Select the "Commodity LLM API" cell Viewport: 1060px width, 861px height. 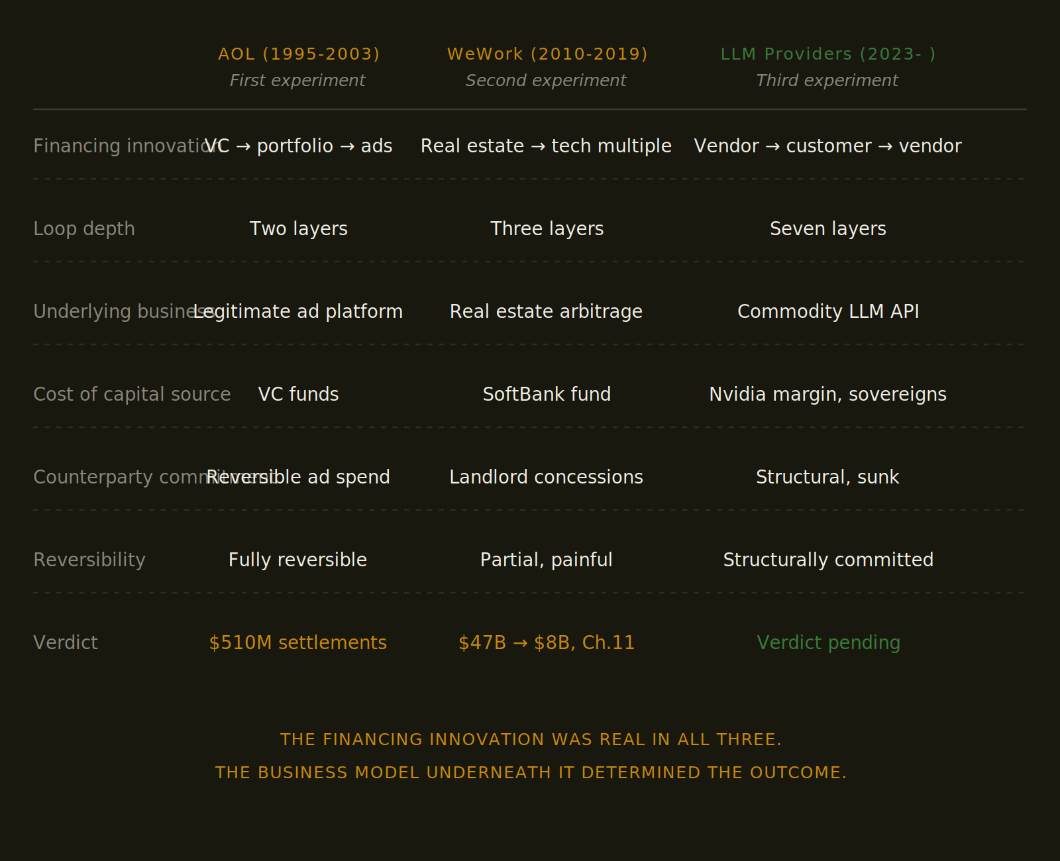pyautogui.click(x=828, y=311)
